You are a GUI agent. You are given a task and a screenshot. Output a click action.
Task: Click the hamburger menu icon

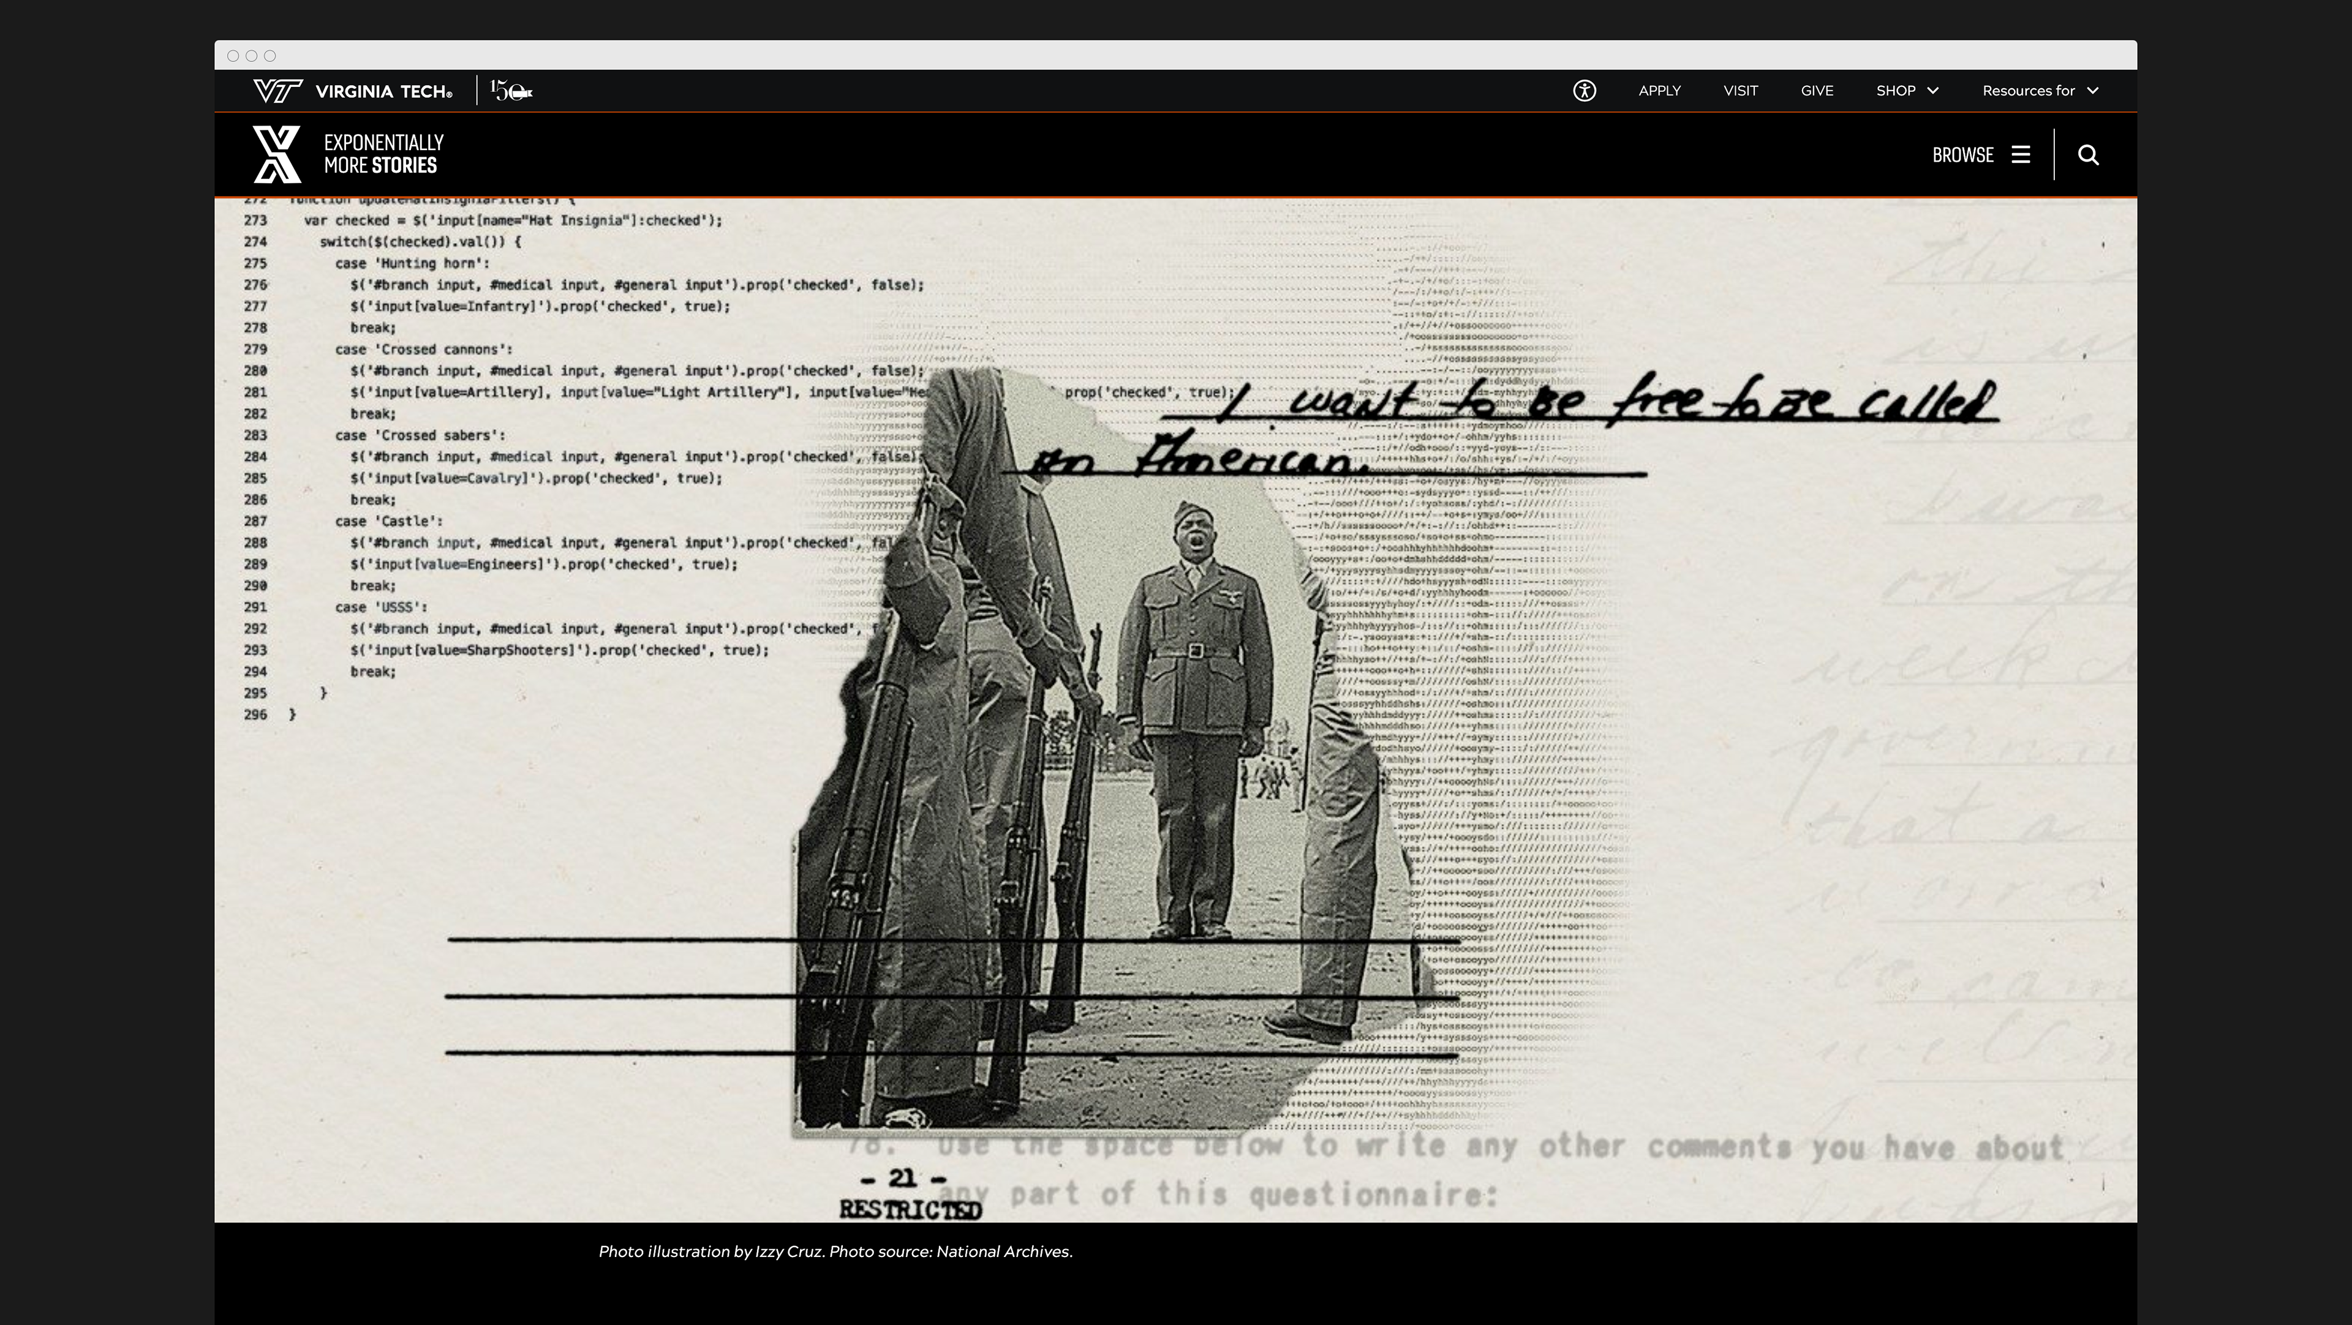(2021, 155)
